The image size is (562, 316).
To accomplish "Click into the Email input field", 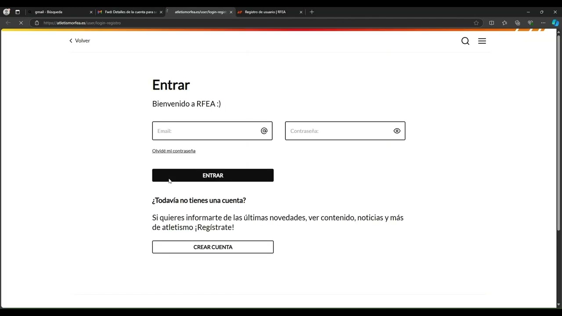I will point(212,131).
